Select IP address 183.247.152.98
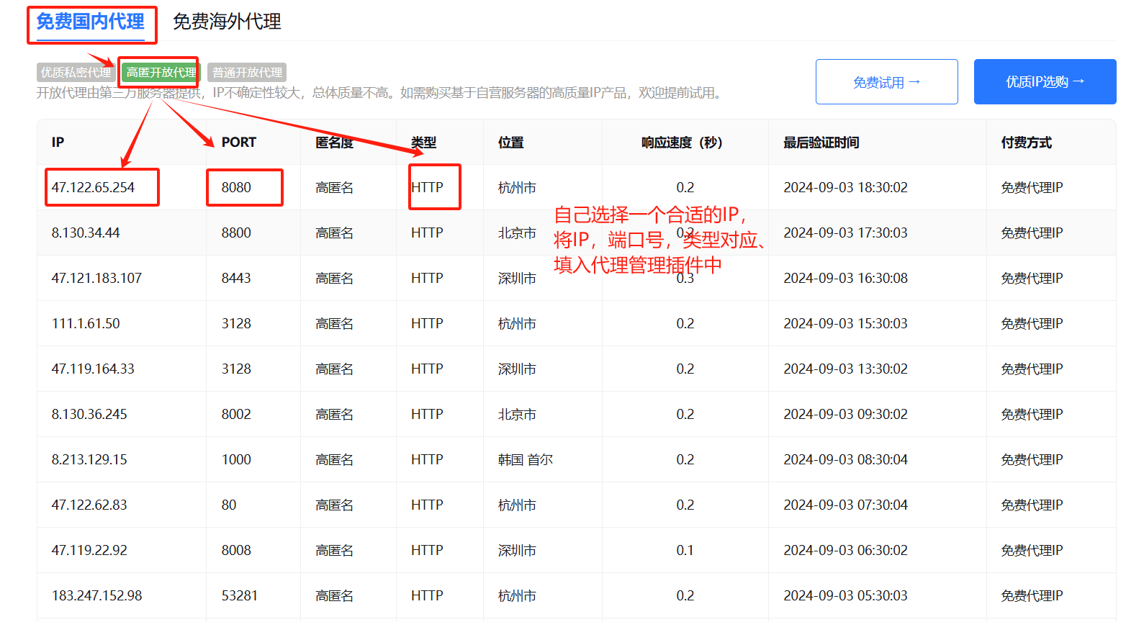Screen dimensions: 1126x622 pyautogui.click(x=96, y=596)
